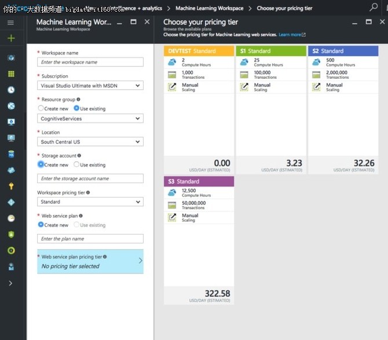The width and height of the screenshot is (388, 340).
Task: Click the Machine Learning Workspace breadcrumb
Action: click(x=209, y=8)
